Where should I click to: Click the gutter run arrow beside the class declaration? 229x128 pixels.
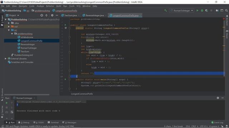(65, 25)
